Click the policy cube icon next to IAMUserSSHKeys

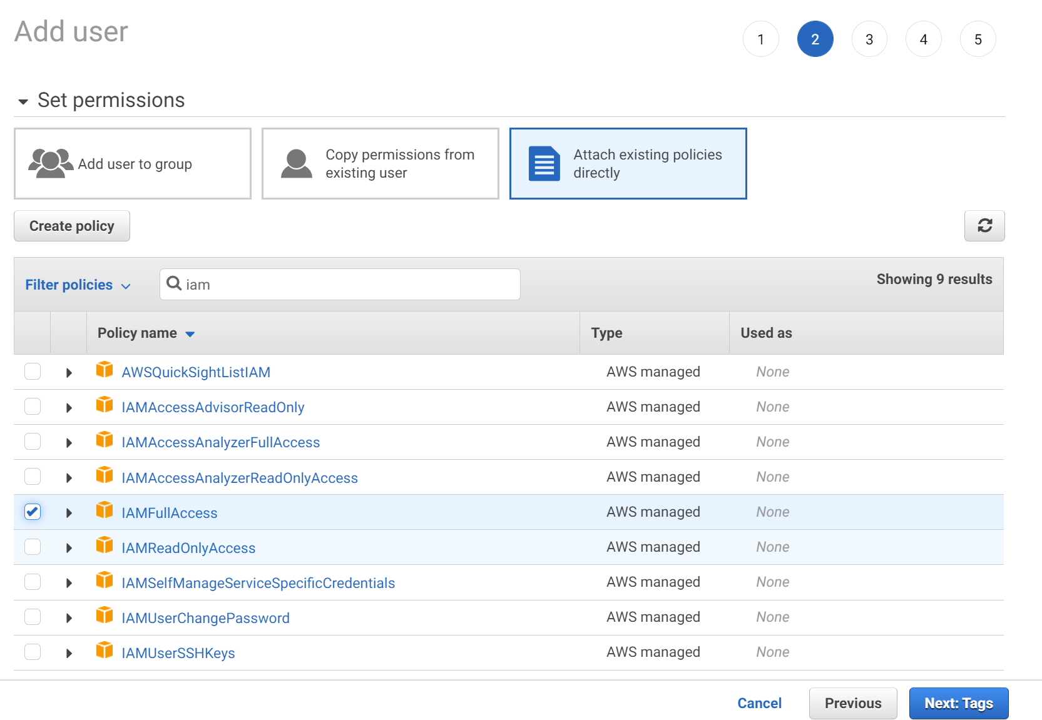pyautogui.click(x=105, y=650)
